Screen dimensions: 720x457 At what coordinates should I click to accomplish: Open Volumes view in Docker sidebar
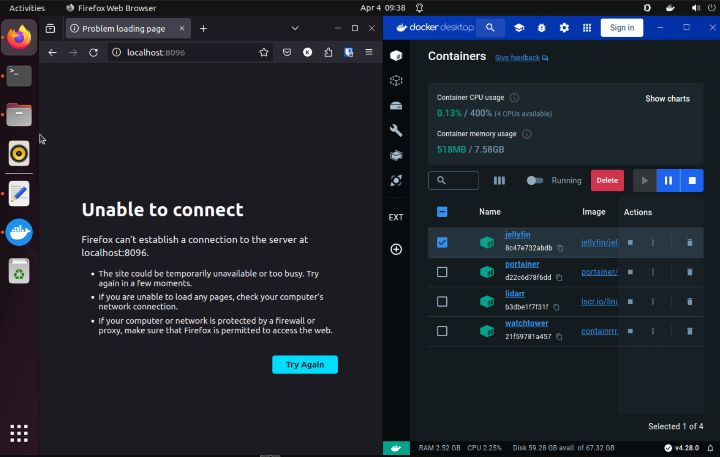396,106
